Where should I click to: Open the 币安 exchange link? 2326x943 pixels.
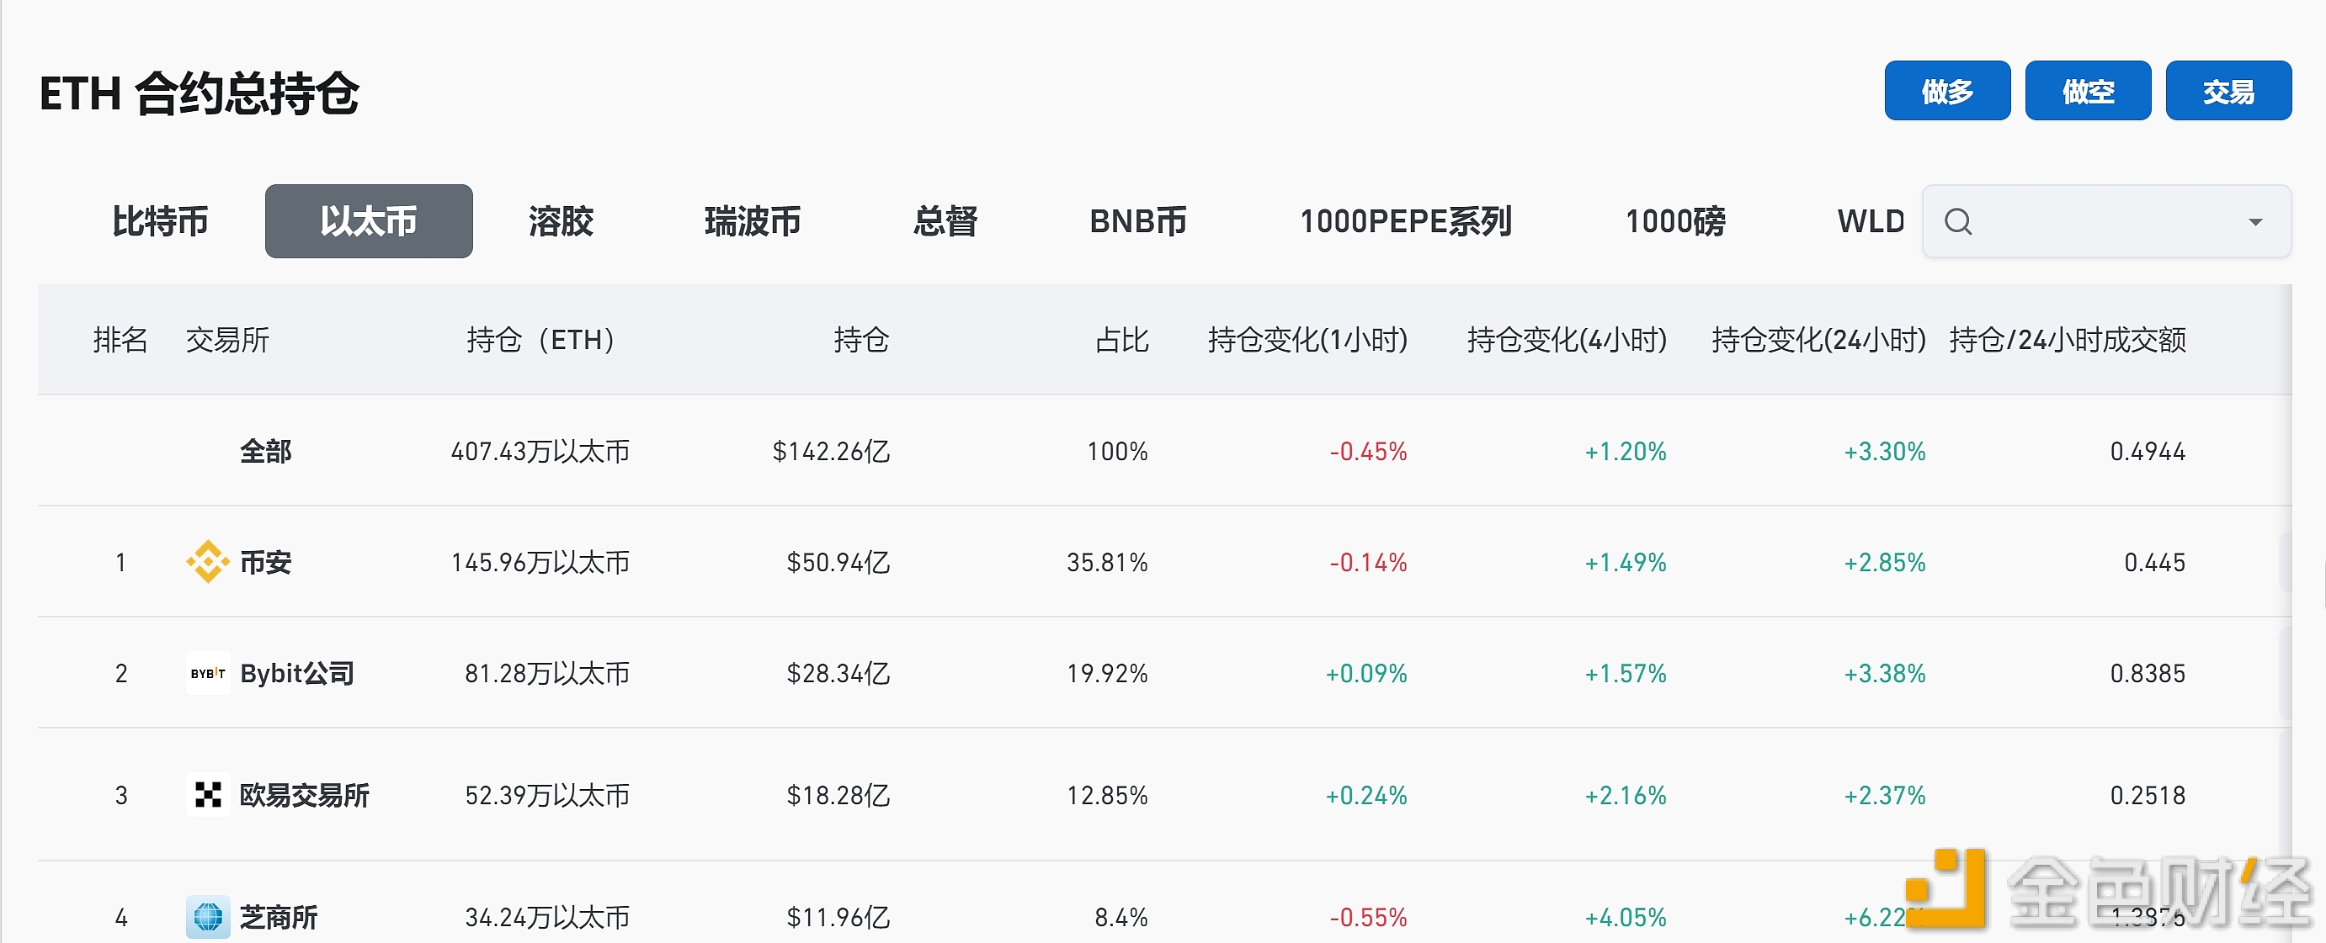click(x=265, y=562)
